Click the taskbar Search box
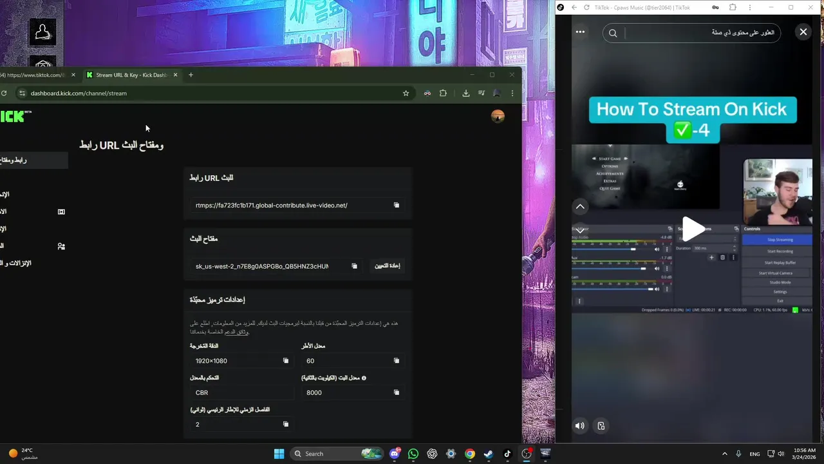 338,454
